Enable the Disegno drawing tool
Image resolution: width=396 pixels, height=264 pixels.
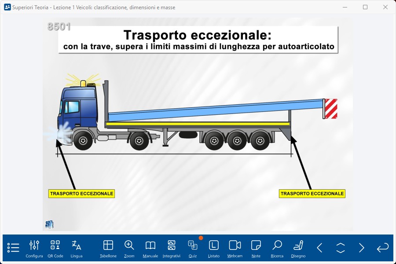298,248
